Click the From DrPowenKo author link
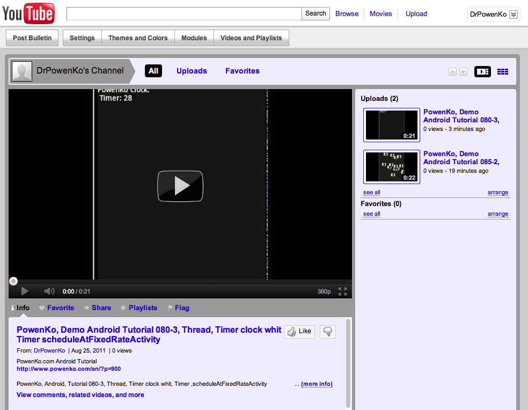Viewport: 528px width, 410px height. (49, 351)
